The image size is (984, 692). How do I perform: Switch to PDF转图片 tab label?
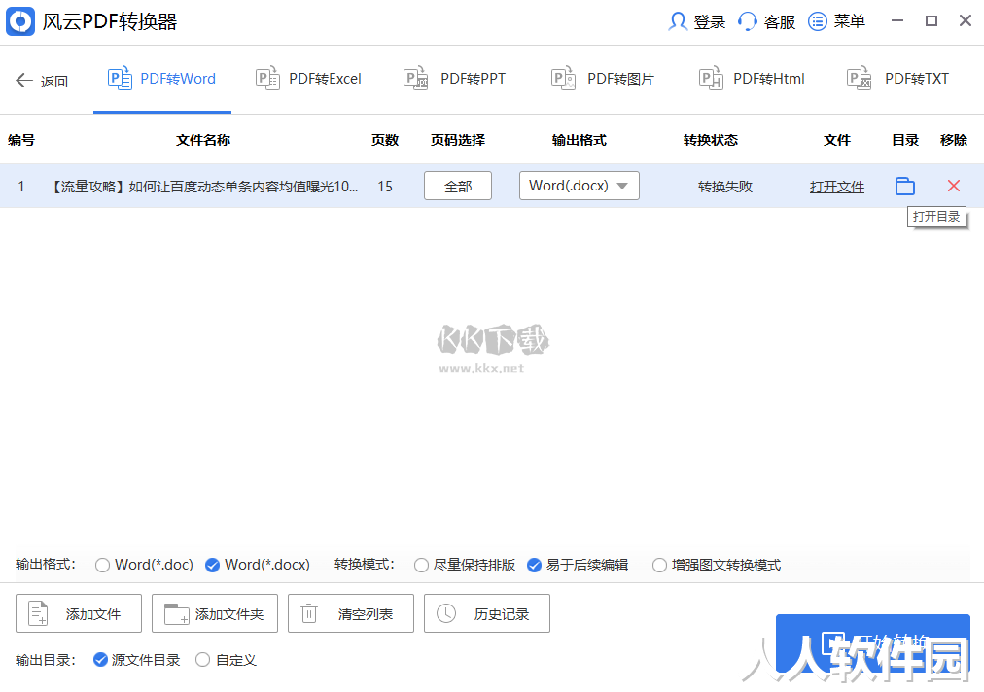(620, 79)
